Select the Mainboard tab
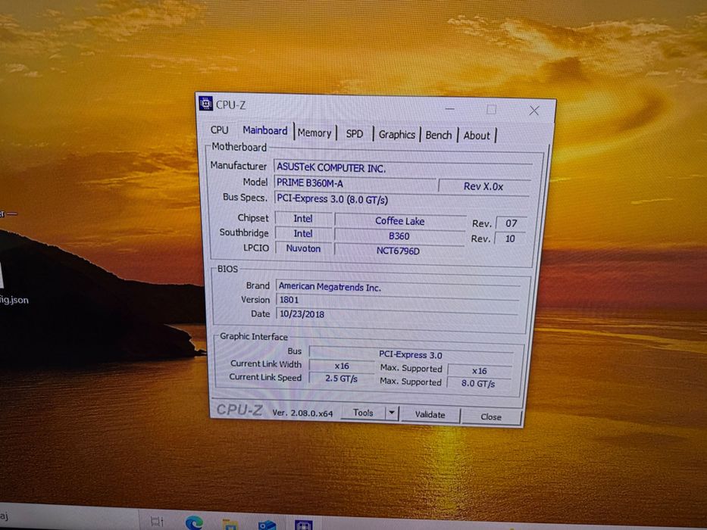 265,130
